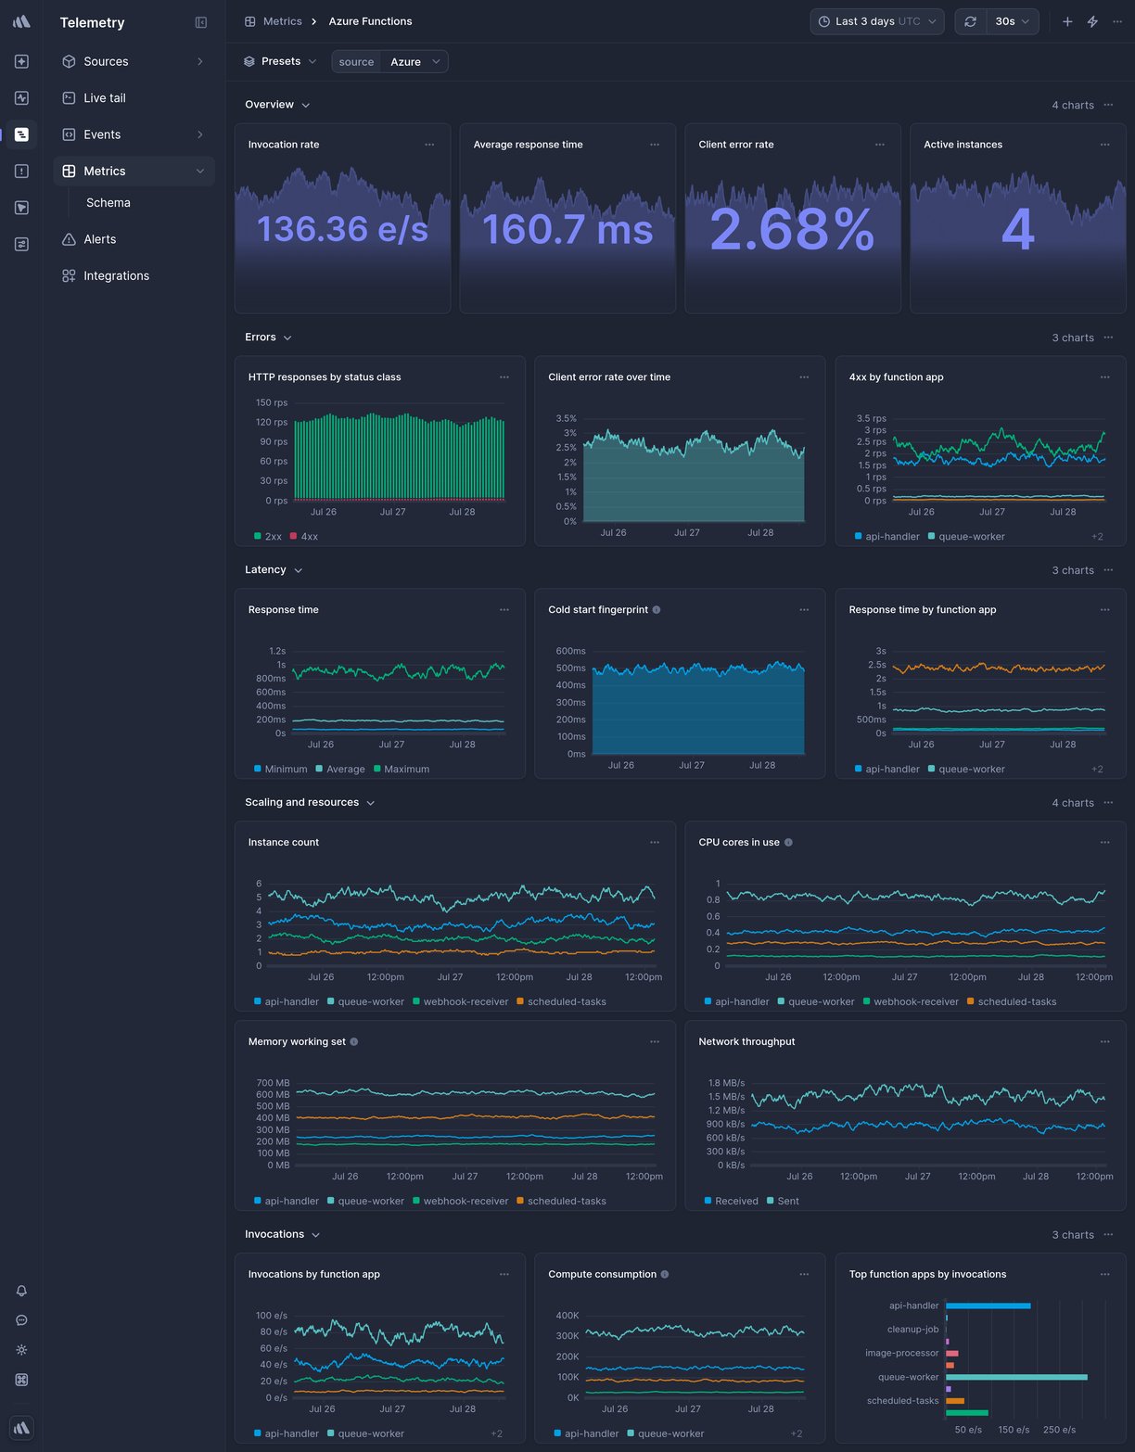Click the logo at top of left rail
The width and height of the screenshot is (1135, 1452).
click(21, 21)
